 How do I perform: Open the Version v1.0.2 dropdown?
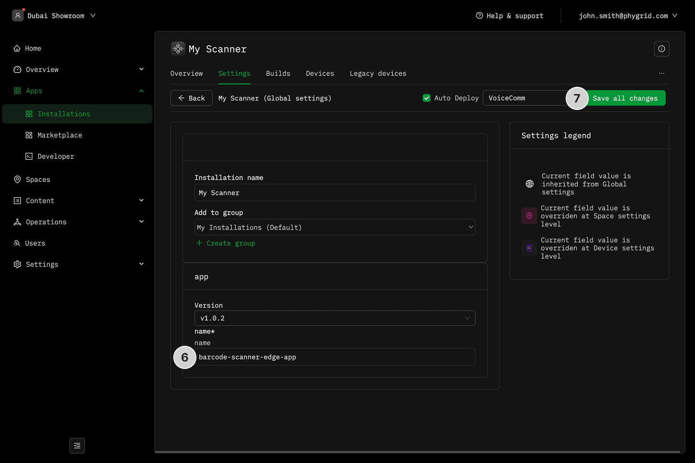pos(334,318)
